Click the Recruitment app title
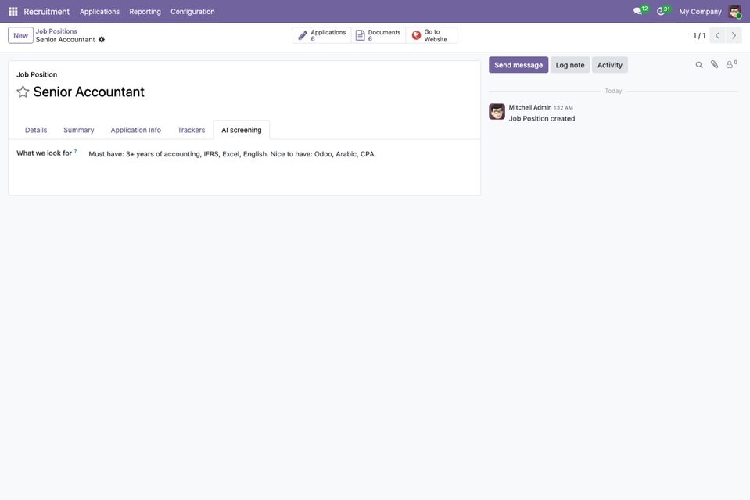 (46, 12)
